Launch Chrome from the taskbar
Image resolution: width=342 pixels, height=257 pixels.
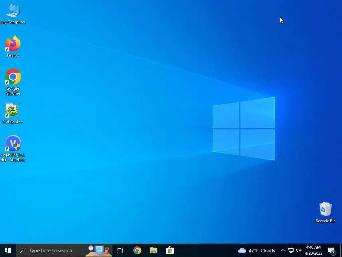click(137, 250)
